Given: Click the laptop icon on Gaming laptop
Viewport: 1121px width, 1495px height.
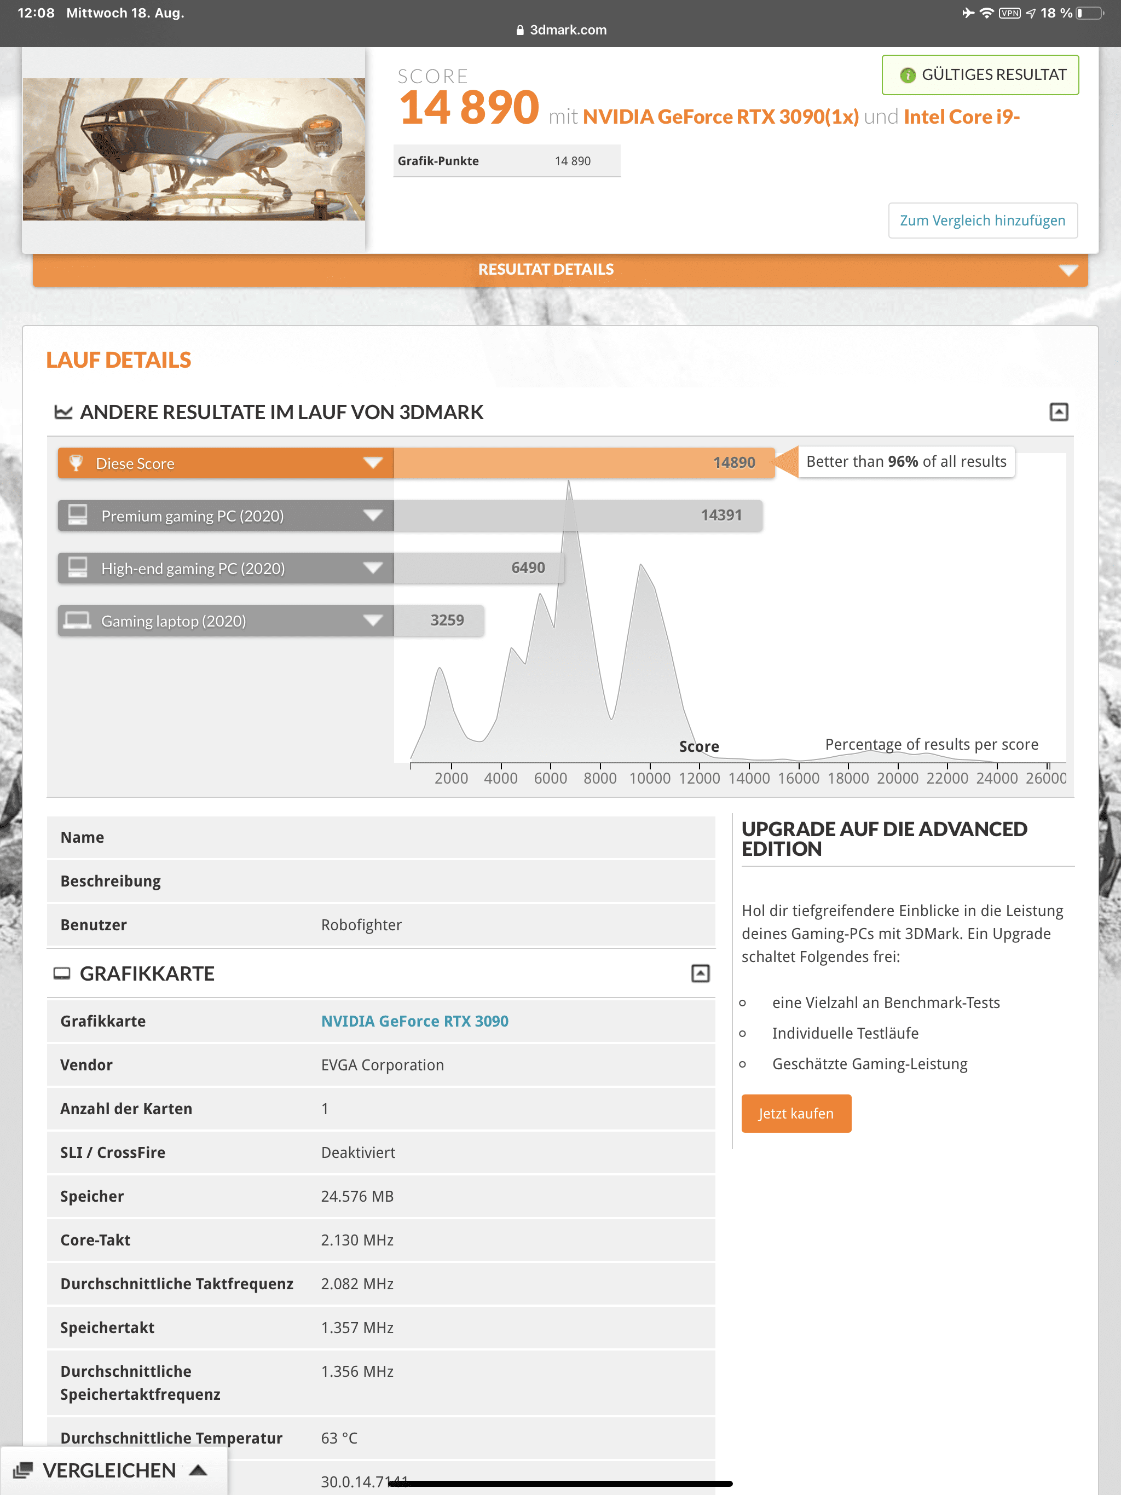Looking at the screenshot, I should (77, 621).
